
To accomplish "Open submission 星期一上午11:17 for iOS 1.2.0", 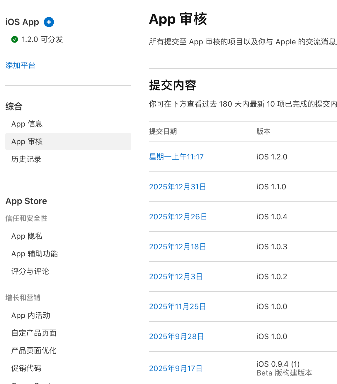I will click(x=176, y=157).
